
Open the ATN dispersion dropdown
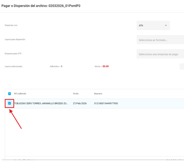tap(153, 25)
